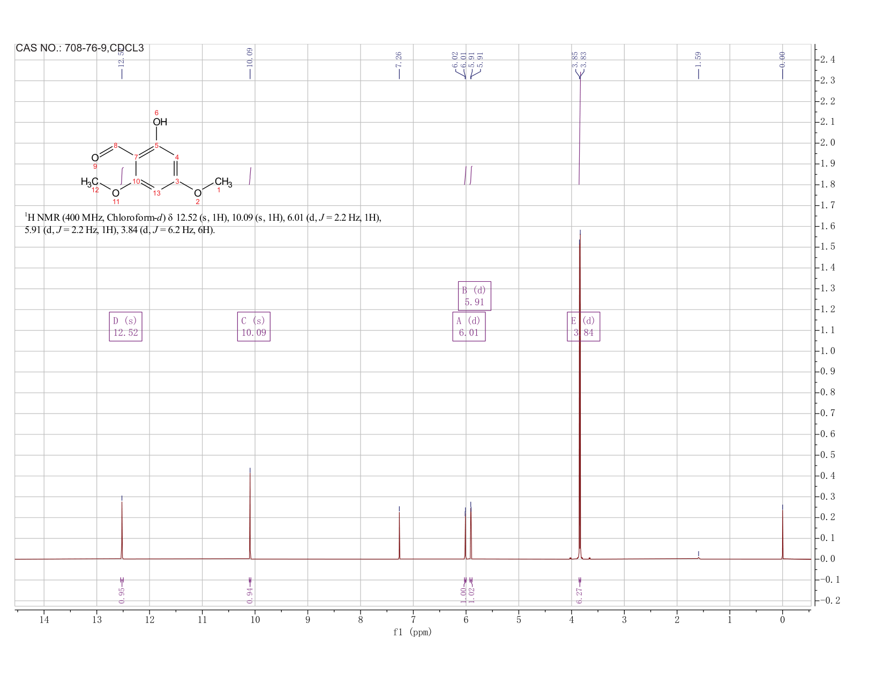Click the integral value 1.02
Viewport: 884px width, 683px height.
(471, 595)
